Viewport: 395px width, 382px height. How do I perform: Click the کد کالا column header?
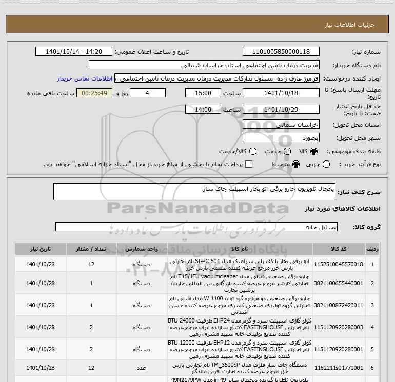click(339, 249)
